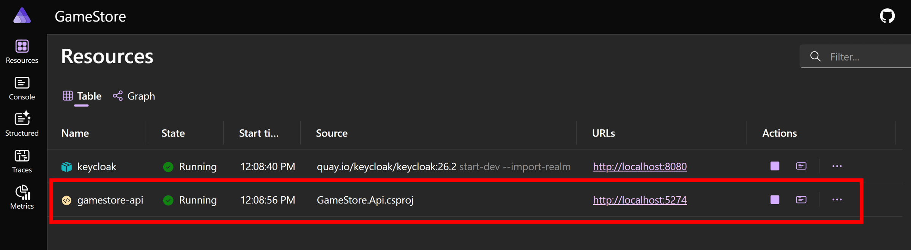The image size is (911, 250).
Task: Switch to the Graph view tab
Action: 134,96
